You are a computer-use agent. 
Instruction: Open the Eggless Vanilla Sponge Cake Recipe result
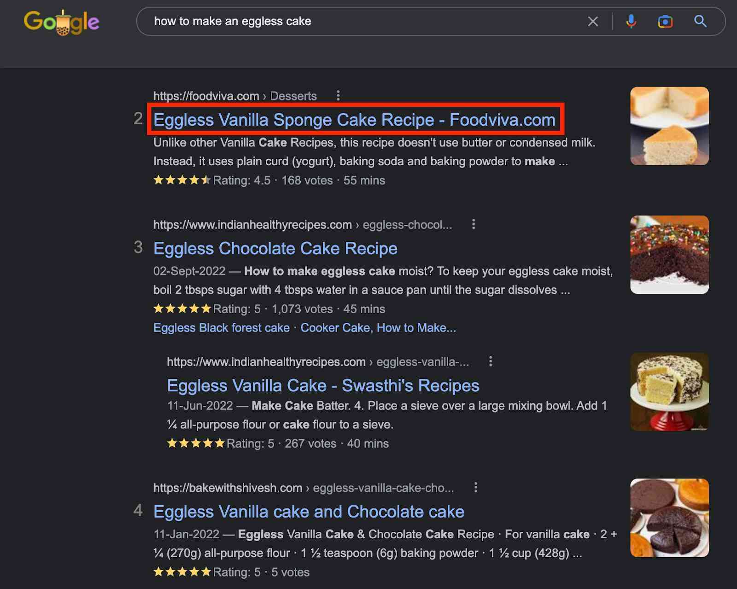click(354, 120)
